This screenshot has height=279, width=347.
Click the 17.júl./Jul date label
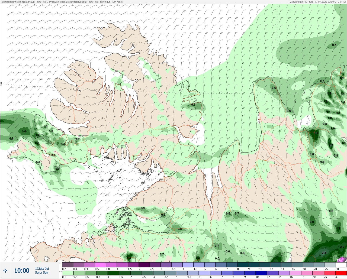42,269
